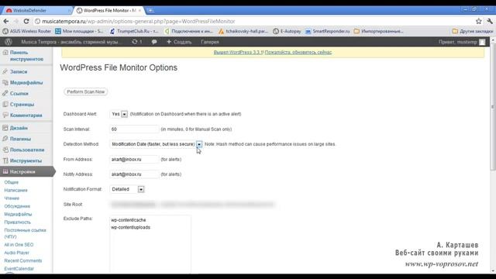This screenshot has width=496, height=279.
Task: Click the browser Back arrow
Action: [6, 21]
